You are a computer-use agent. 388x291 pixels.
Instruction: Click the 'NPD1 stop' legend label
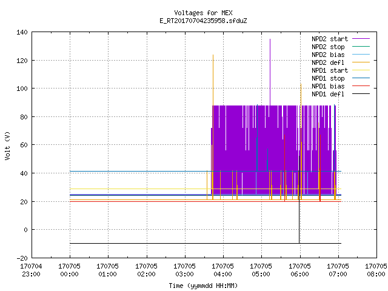pyautogui.click(x=328, y=78)
